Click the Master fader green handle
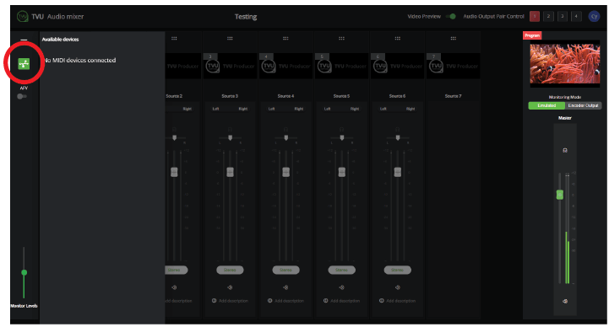Viewport: 609px width, 327px height. 560,195
